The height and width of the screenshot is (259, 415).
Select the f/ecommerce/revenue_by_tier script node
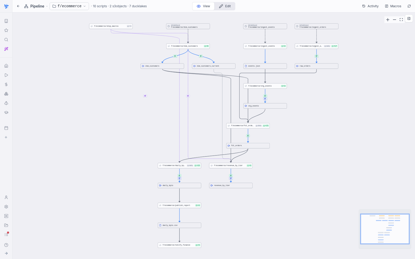tap(231, 166)
